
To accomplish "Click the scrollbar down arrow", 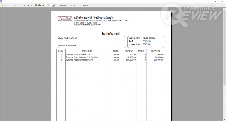I will (x=224, y=119).
